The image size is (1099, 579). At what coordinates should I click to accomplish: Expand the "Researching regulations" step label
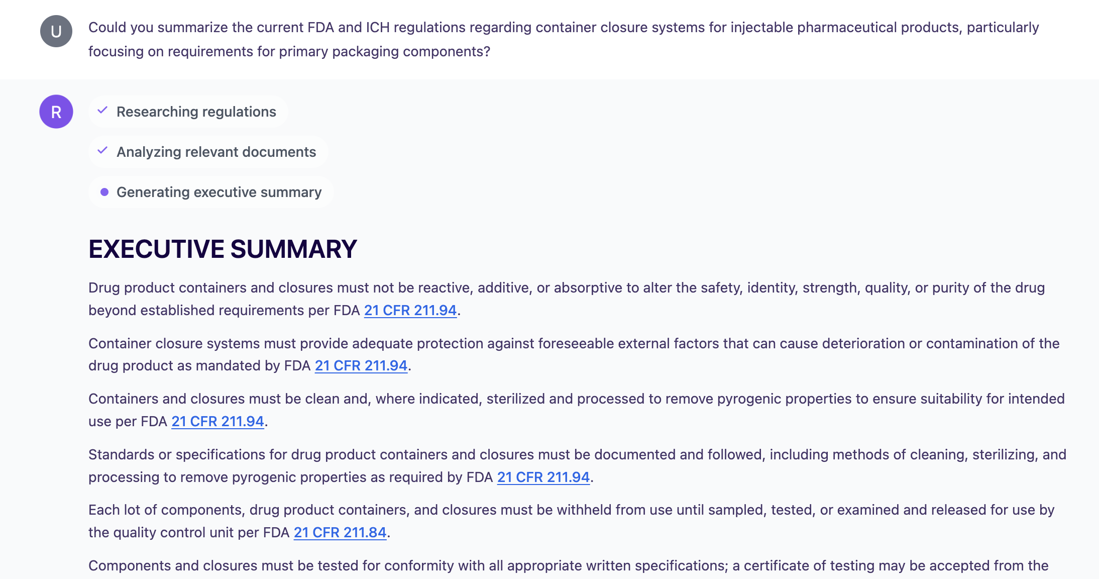(196, 112)
